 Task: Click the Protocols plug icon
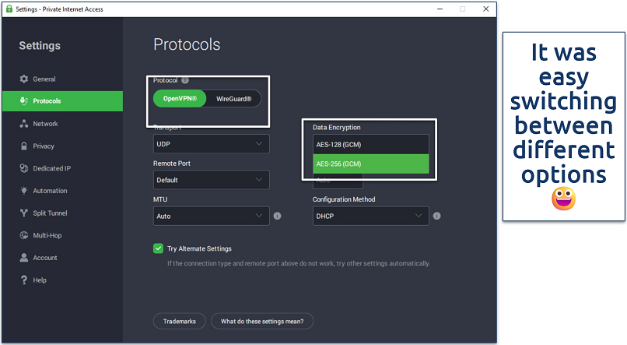24,101
